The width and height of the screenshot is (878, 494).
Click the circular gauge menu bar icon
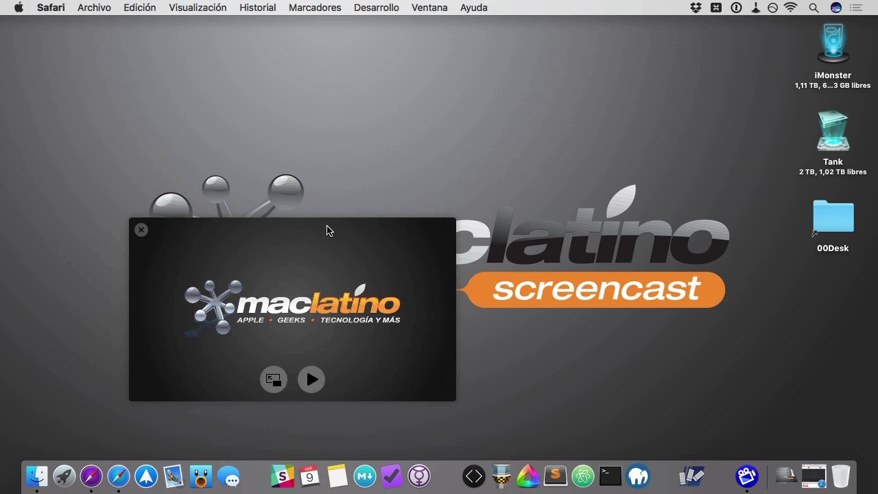click(773, 8)
